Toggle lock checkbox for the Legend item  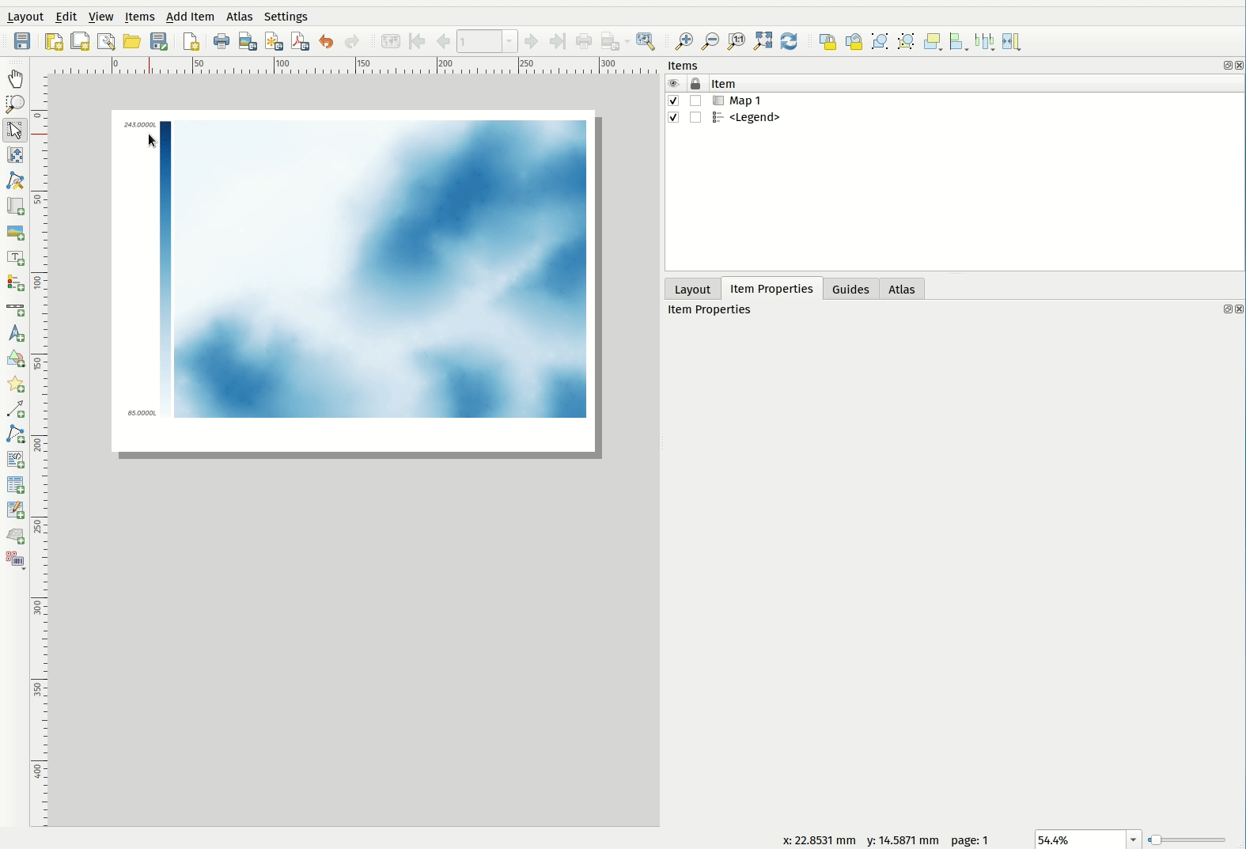pos(696,118)
